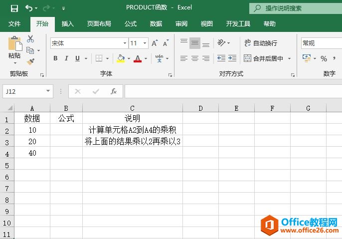Open the 对齐方式 dialog launcher

[293, 75]
